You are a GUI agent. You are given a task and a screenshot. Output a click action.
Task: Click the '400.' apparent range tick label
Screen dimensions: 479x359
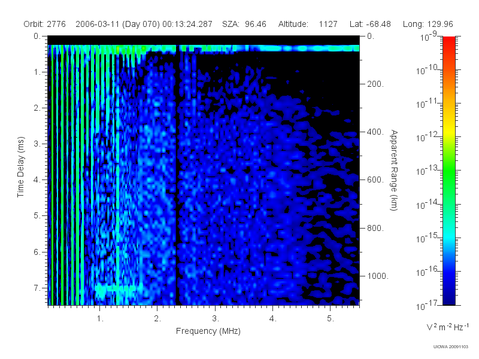tap(375, 132)
